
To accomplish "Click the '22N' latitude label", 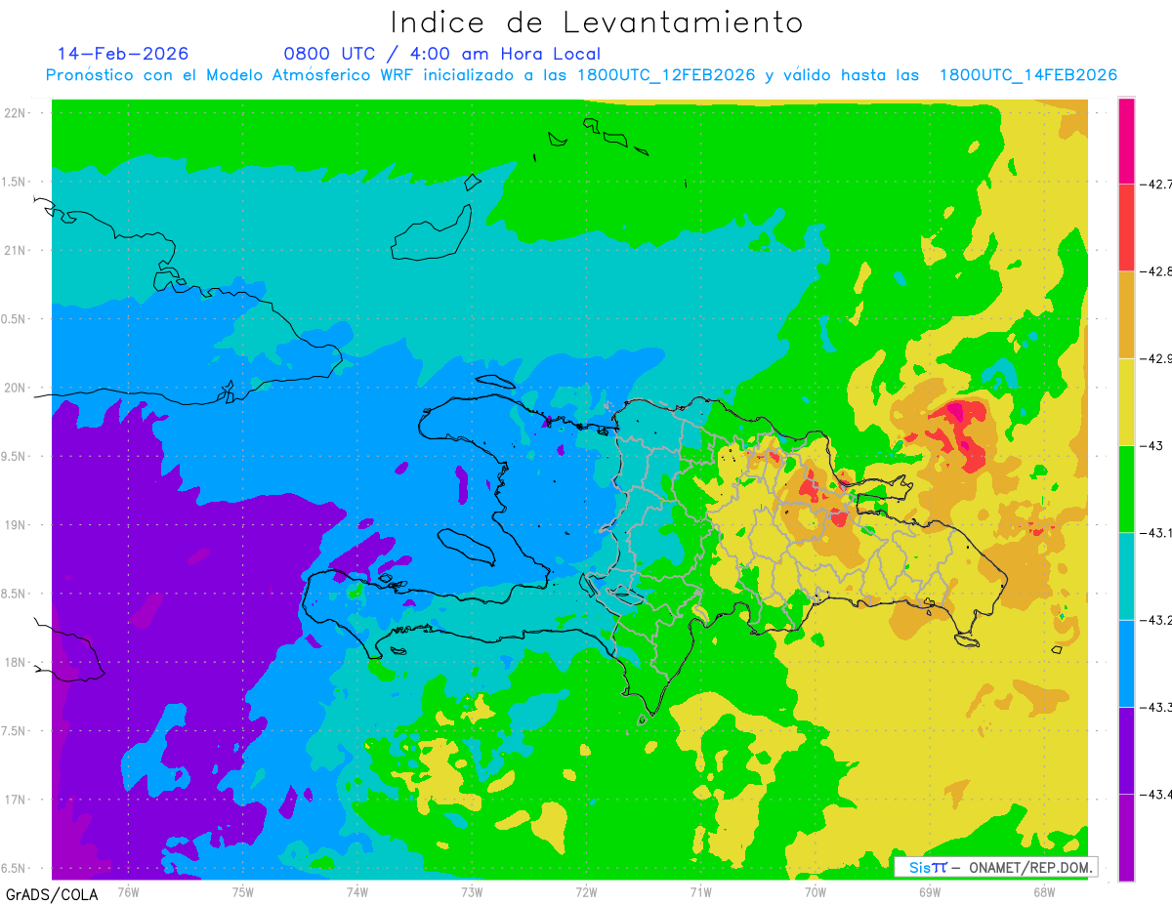I will (17, 113).
